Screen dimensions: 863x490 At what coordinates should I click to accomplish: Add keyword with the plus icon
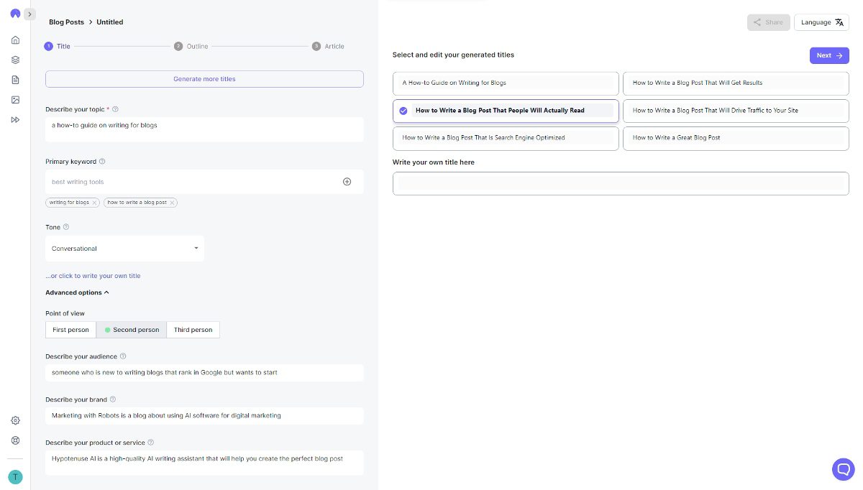347,182
